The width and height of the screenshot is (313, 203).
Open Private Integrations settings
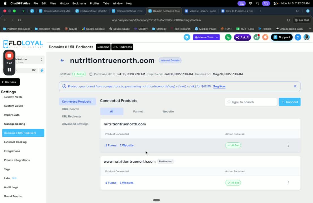[x=17, y=160]
